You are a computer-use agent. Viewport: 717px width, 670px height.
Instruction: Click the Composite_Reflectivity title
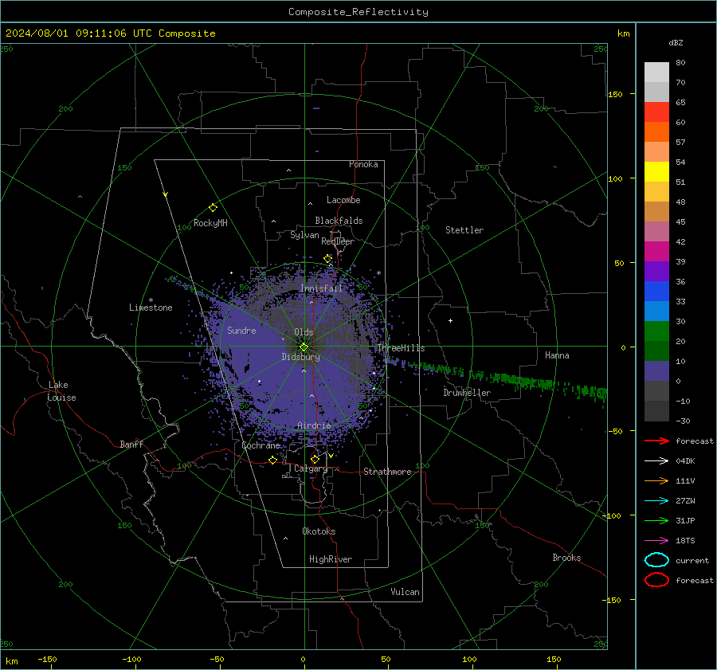358,12
